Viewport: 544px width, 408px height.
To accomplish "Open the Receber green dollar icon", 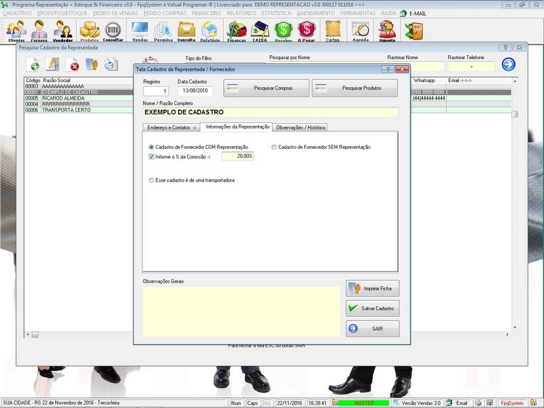I will tap(284, 31).
